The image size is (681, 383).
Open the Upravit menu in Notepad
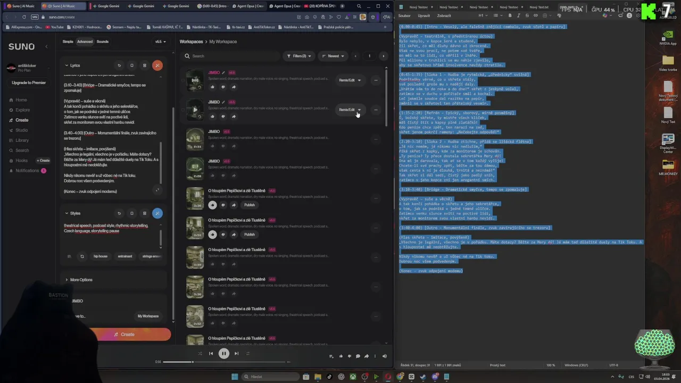(423, 15)
